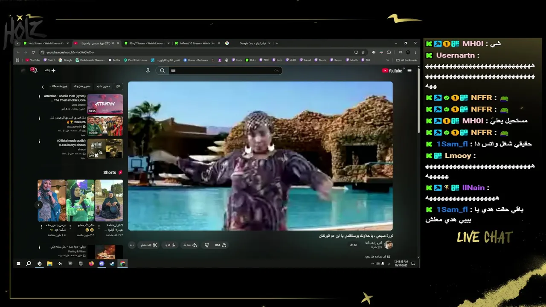
Task: Switch to the Google search browser tab
Action: point(247,43)
